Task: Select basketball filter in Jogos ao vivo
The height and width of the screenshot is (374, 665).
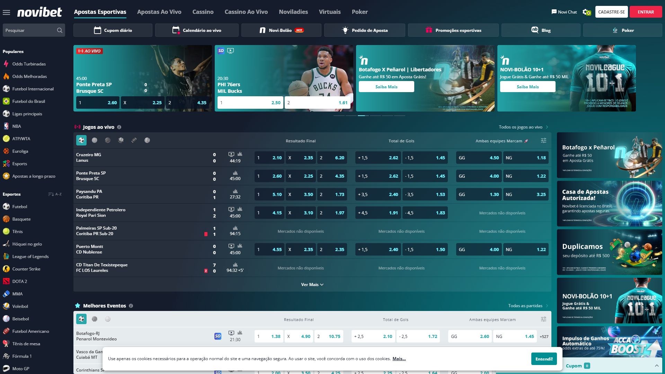Action: (108, 140)
